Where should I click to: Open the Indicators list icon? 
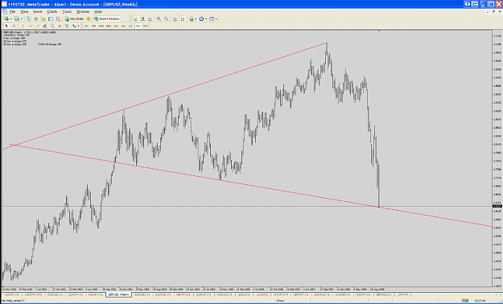(192, 19)
